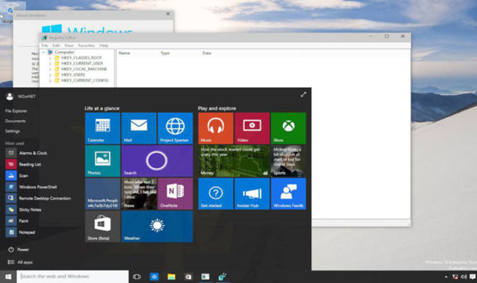Launch Scan app from most used
The width and height of the screenshot is (477, 283).
[x=17, y=176]
